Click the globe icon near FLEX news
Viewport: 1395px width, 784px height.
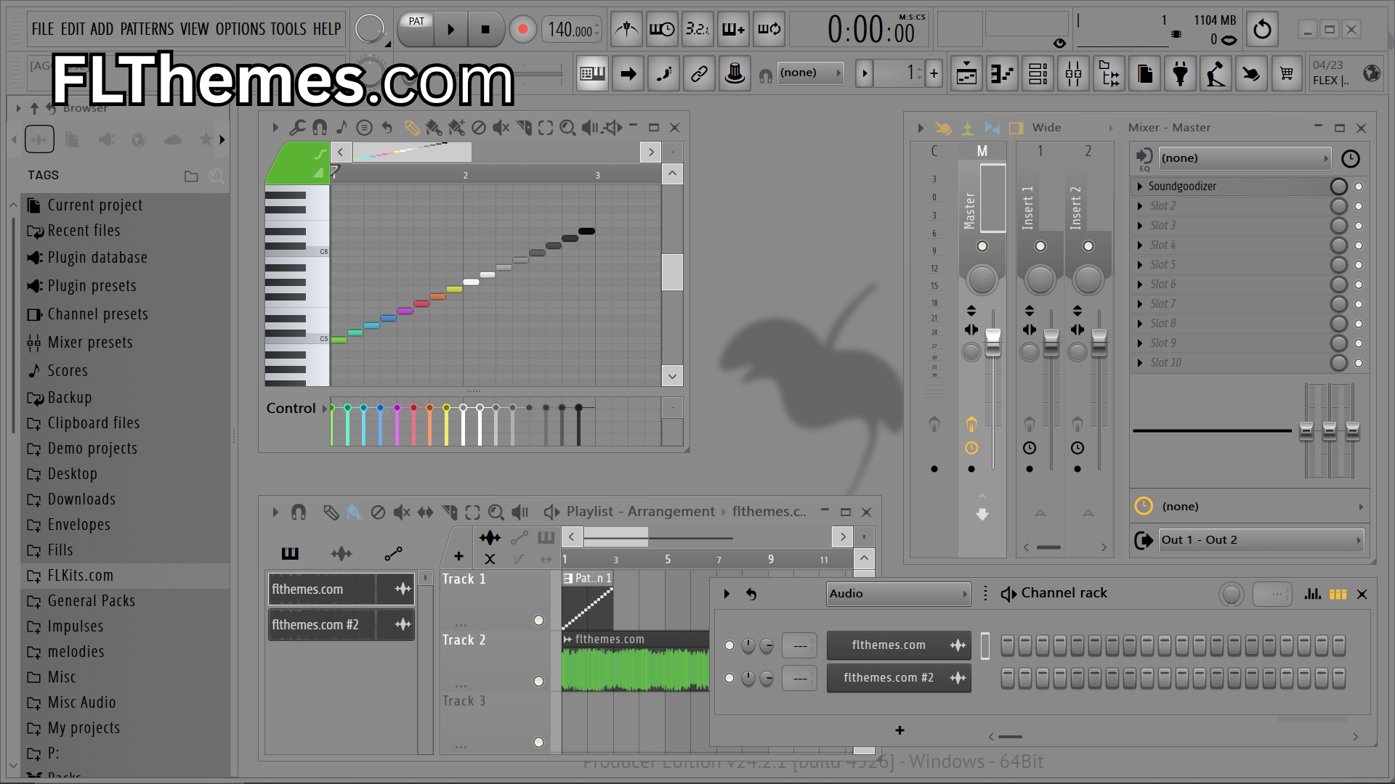pos(1372,73)
